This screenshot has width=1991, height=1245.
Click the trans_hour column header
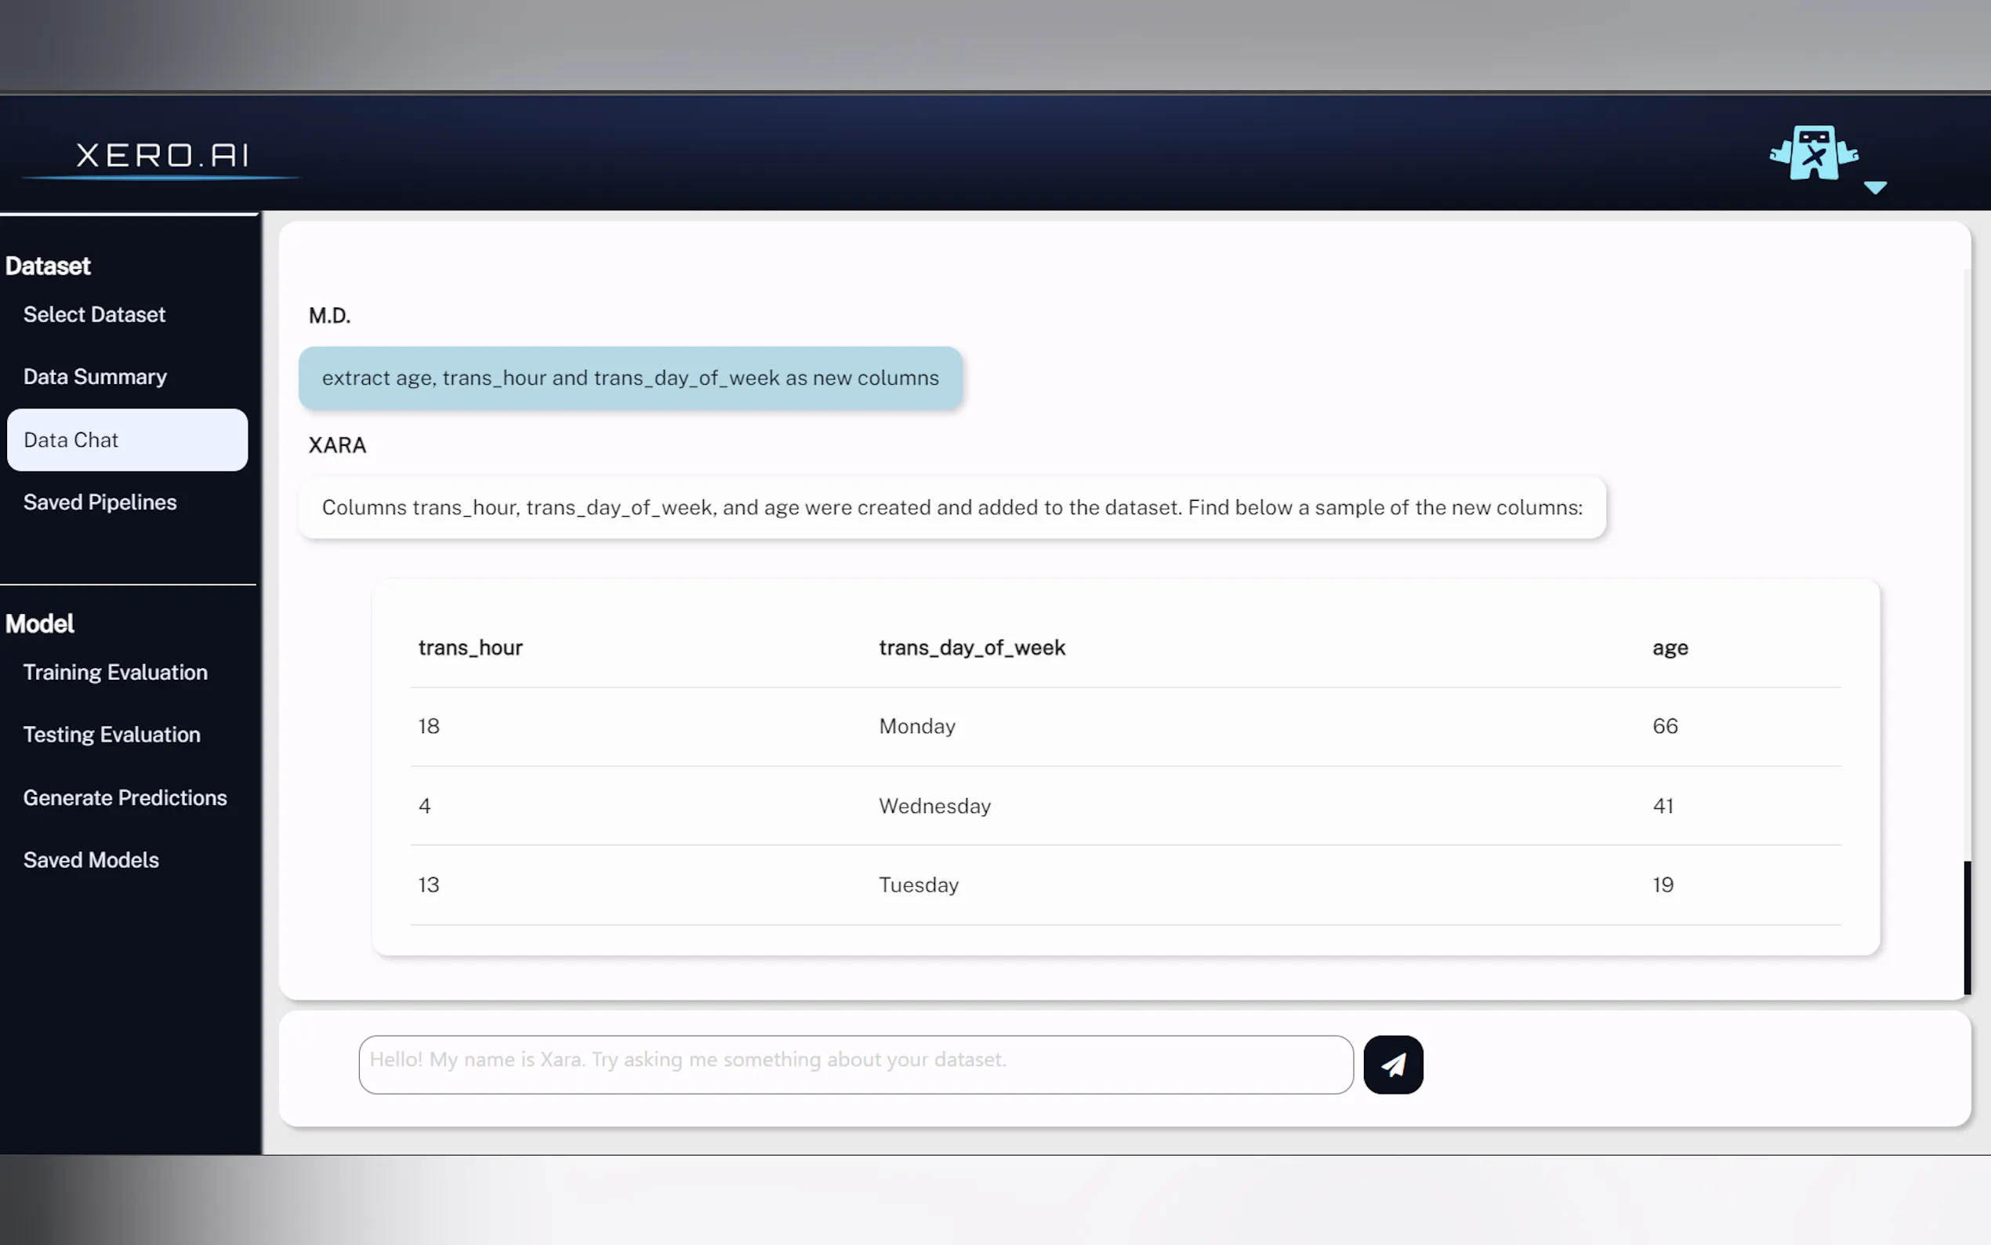pyautogui.click(x=471, y=648)
